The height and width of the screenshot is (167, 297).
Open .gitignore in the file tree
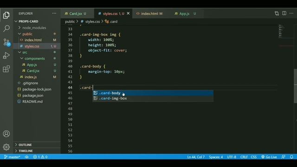coord(37,83)
